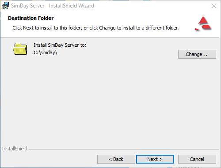Click the separator line beside the InstallShield label
Screen dimensions: 221x168
click(x=124, y=149)
